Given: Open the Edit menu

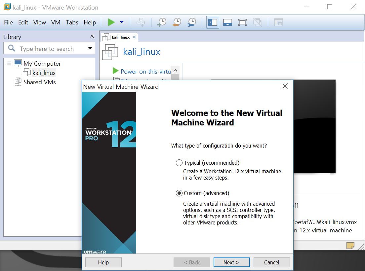Looking at the screenshot, I should 23,22.
